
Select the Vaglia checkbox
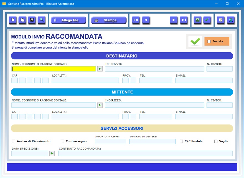pyautogui.click(x=216, y=141)
